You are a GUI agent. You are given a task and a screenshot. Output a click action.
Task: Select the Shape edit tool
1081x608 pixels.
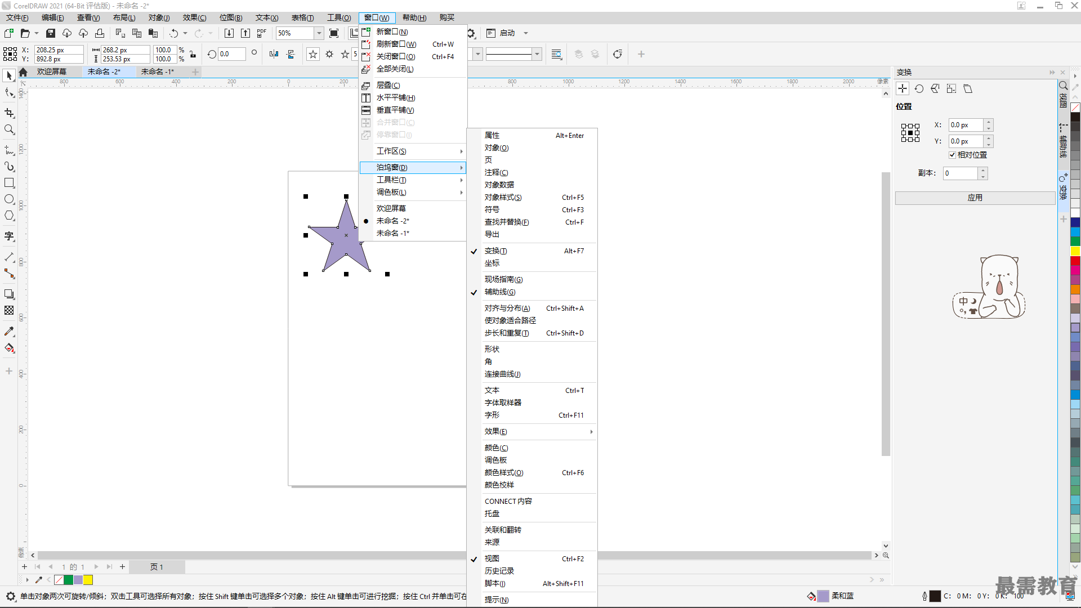9,92
